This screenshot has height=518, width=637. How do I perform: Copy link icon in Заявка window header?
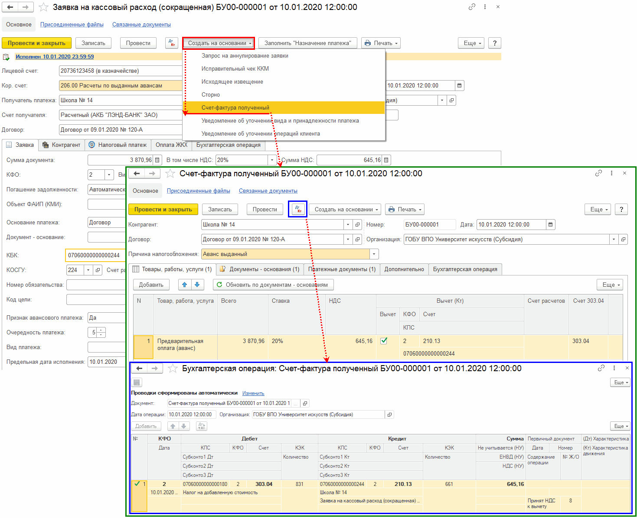[x=472, y=7]
